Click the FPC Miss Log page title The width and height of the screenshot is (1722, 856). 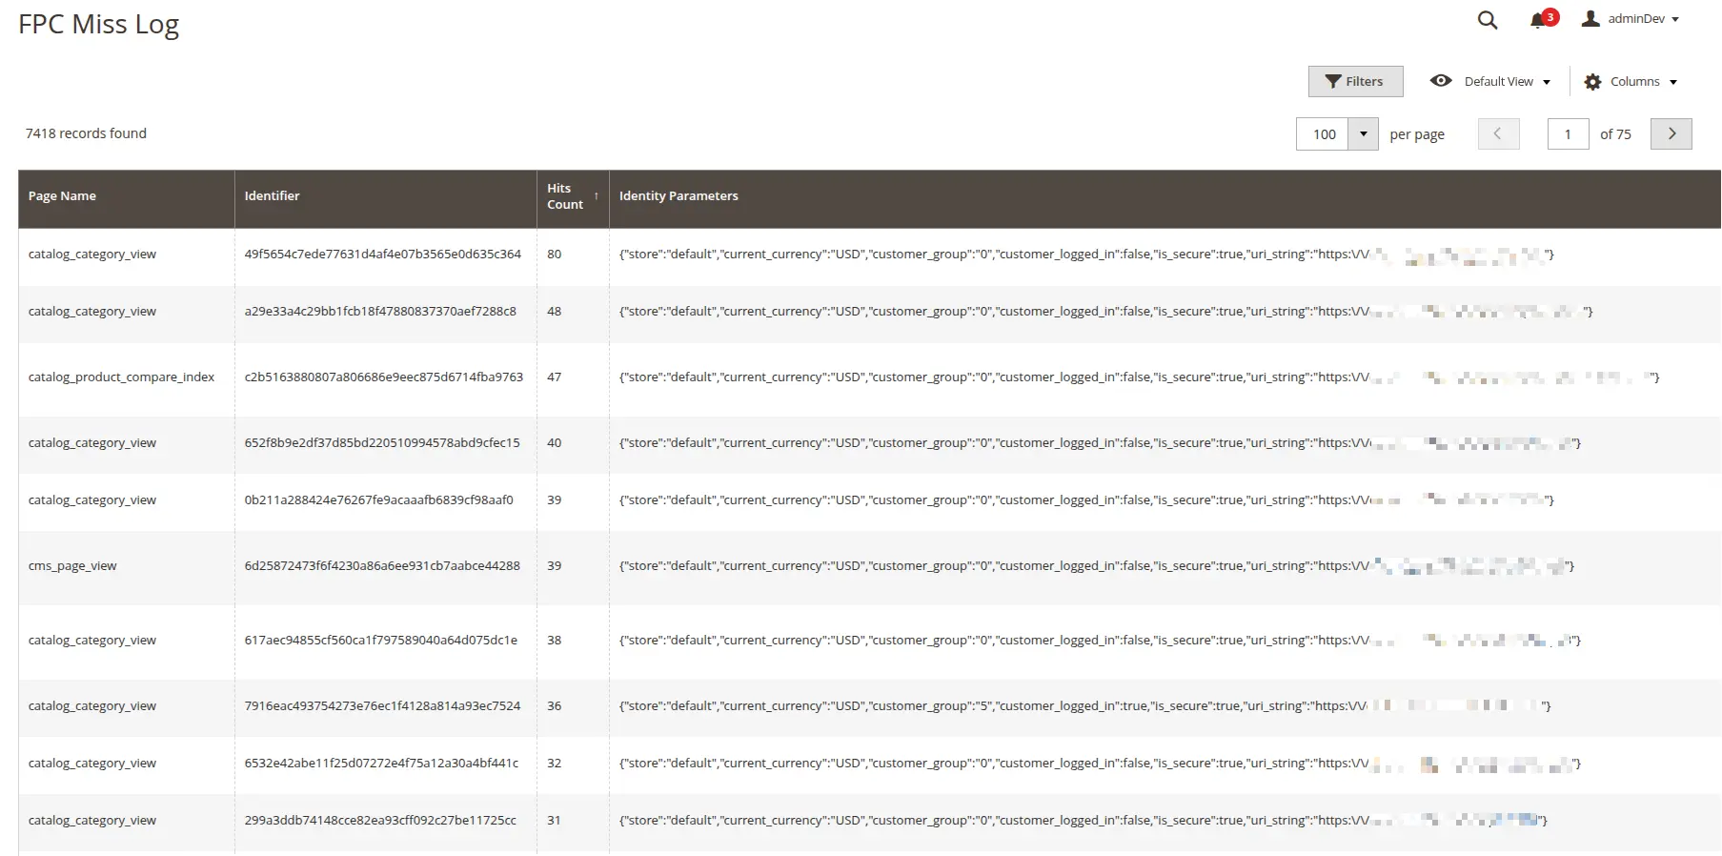coord(98,25)
